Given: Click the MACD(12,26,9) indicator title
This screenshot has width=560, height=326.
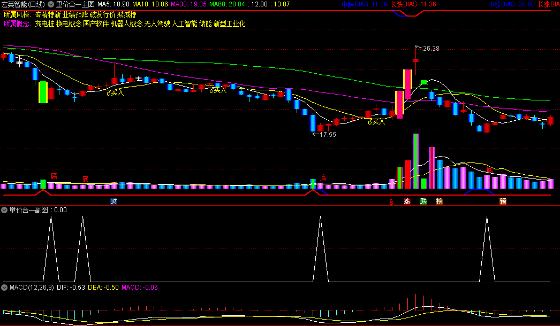Looking at the screenshot, I should [32, 288].
